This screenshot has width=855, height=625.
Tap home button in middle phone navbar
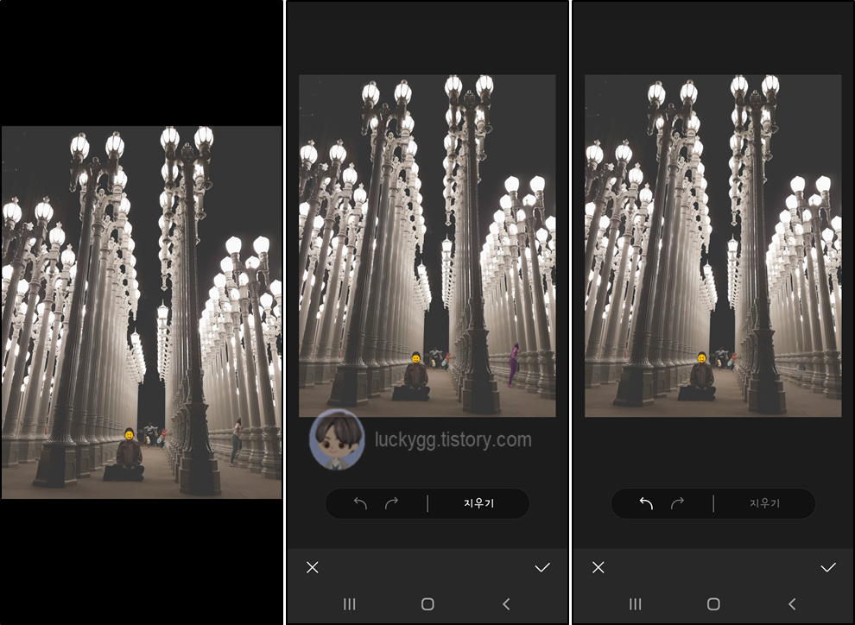click(x=428, y=603)
